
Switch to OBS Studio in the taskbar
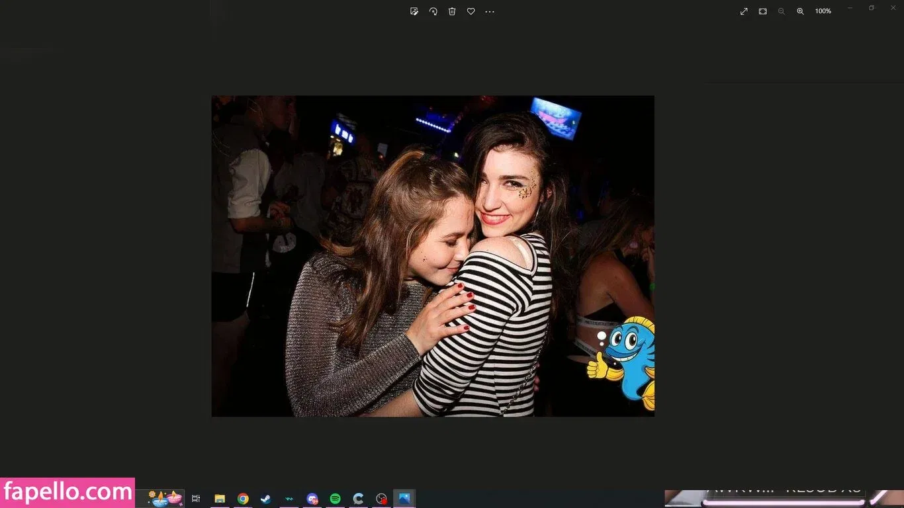pos(381,499)
